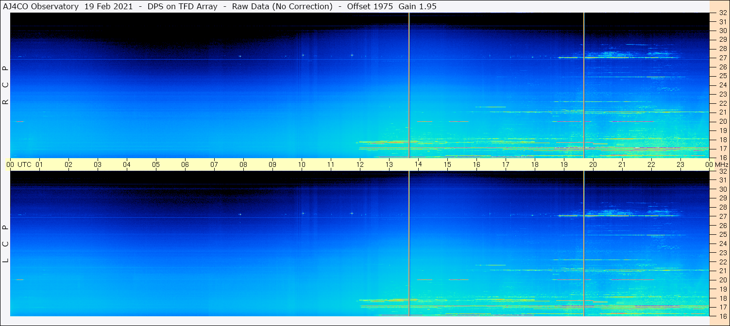Click the MHz unit label on the axis
Image resolution: width=730 pixels, height=326 pixels.
(x=722, y=164)
